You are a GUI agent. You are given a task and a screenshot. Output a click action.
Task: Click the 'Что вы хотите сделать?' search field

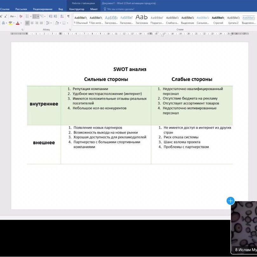(121, 9)
